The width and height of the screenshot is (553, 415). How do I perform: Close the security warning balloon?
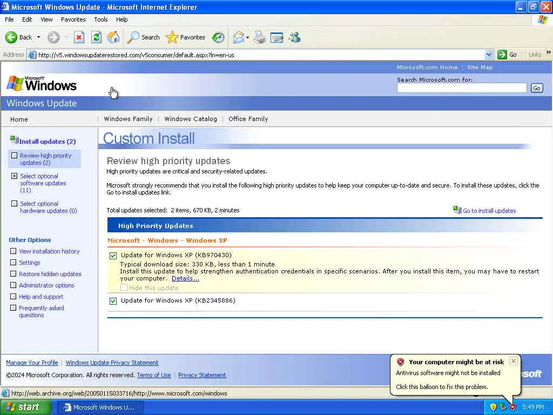point(514,360)
